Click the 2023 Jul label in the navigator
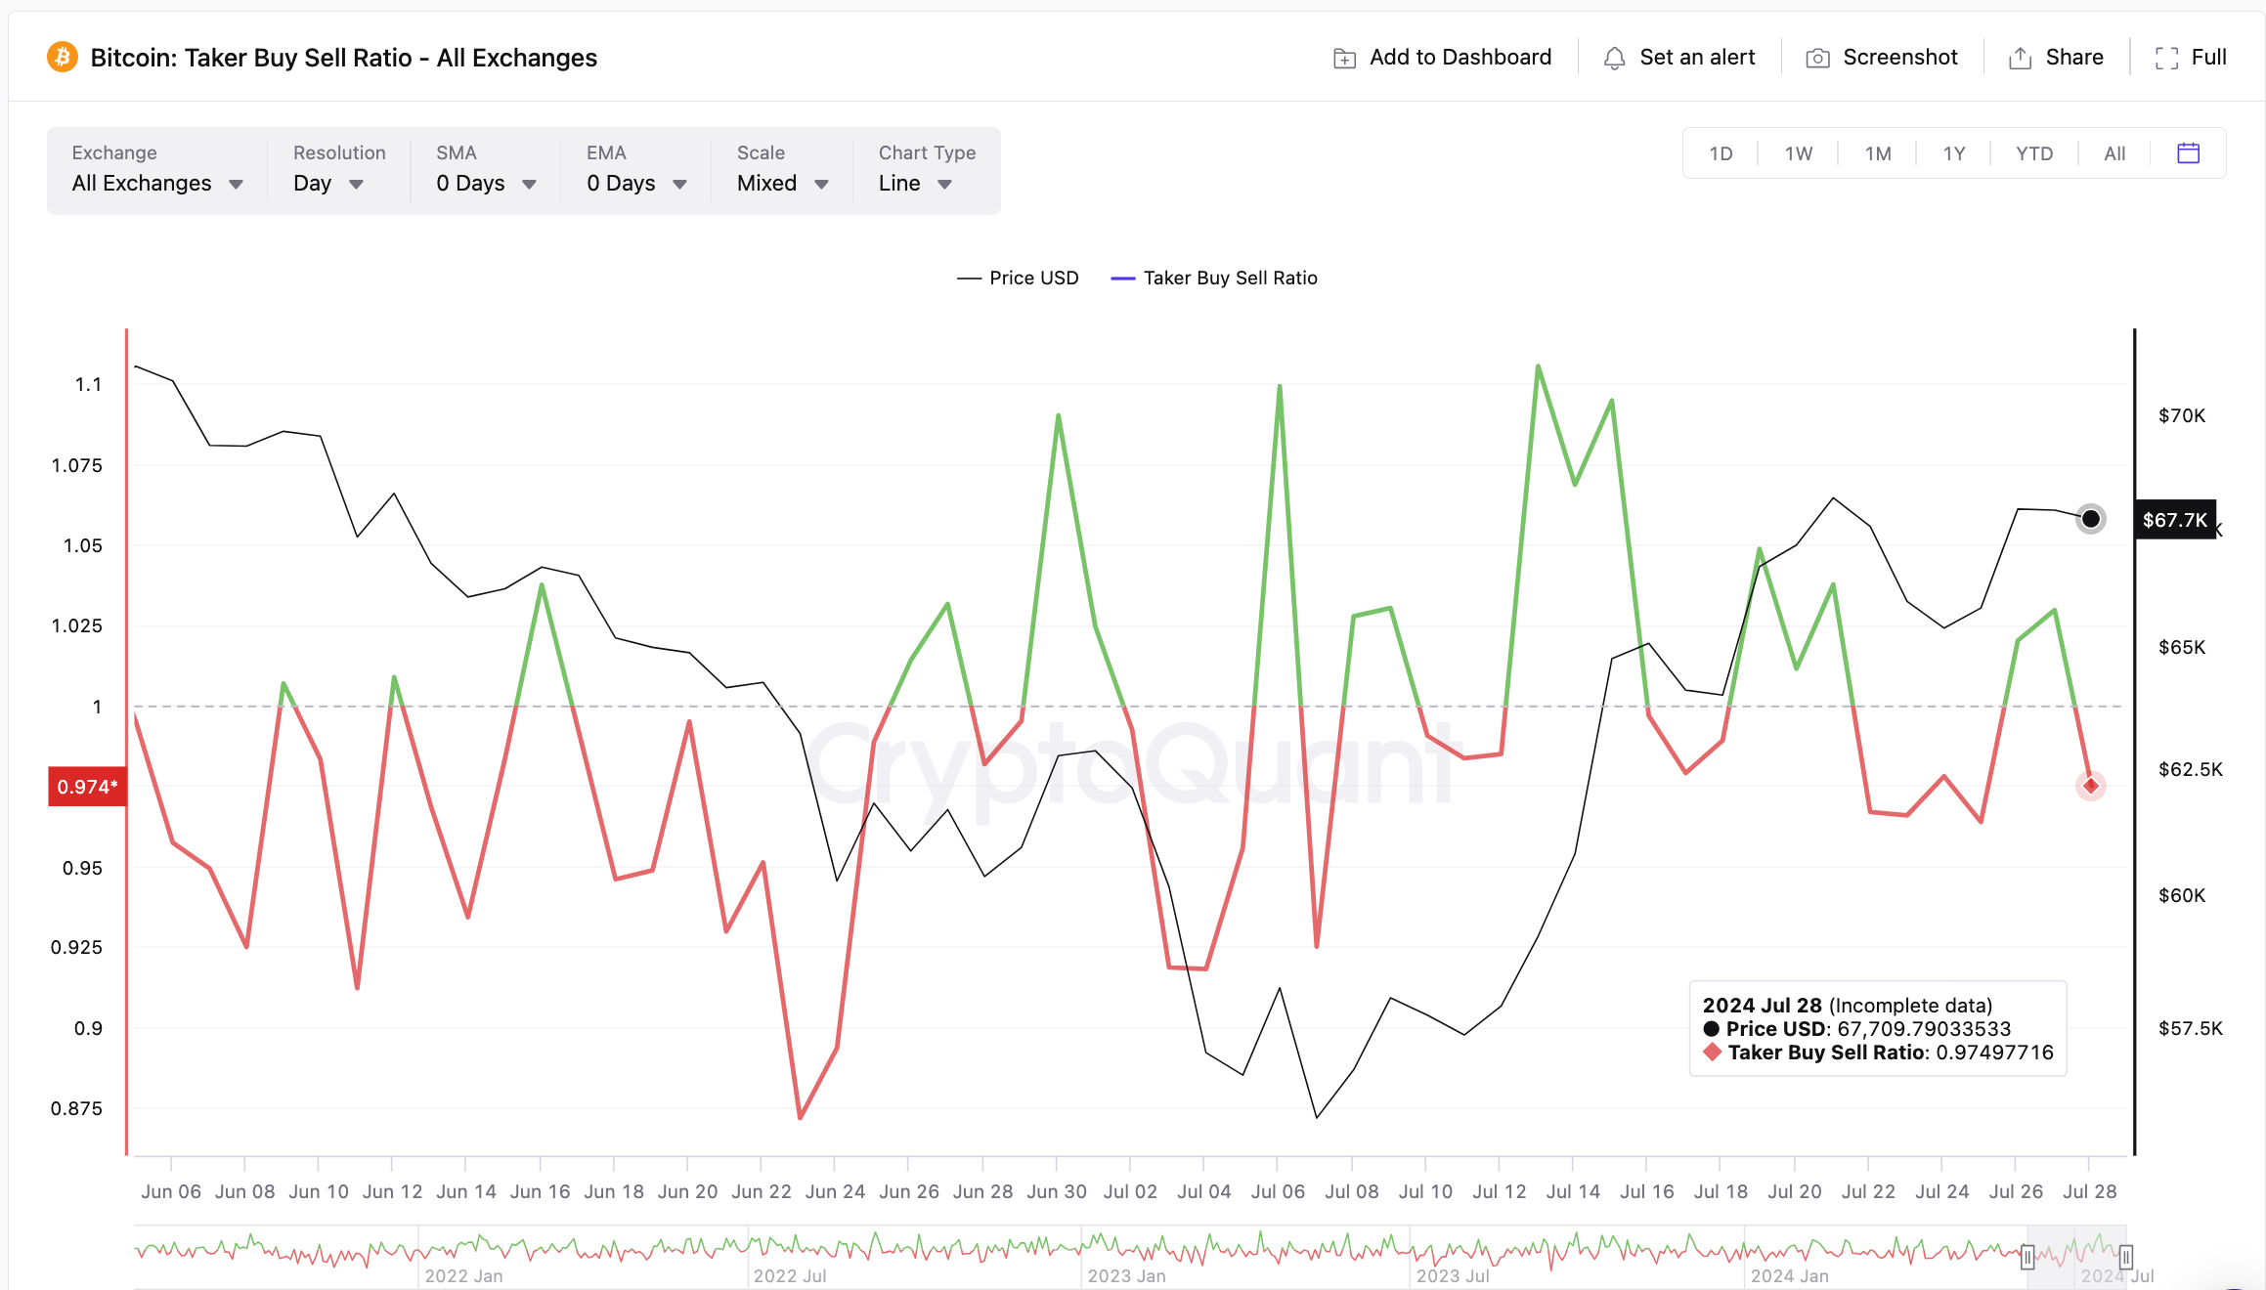This screenshot has width=2266, height=1290. [1453, 1275]
